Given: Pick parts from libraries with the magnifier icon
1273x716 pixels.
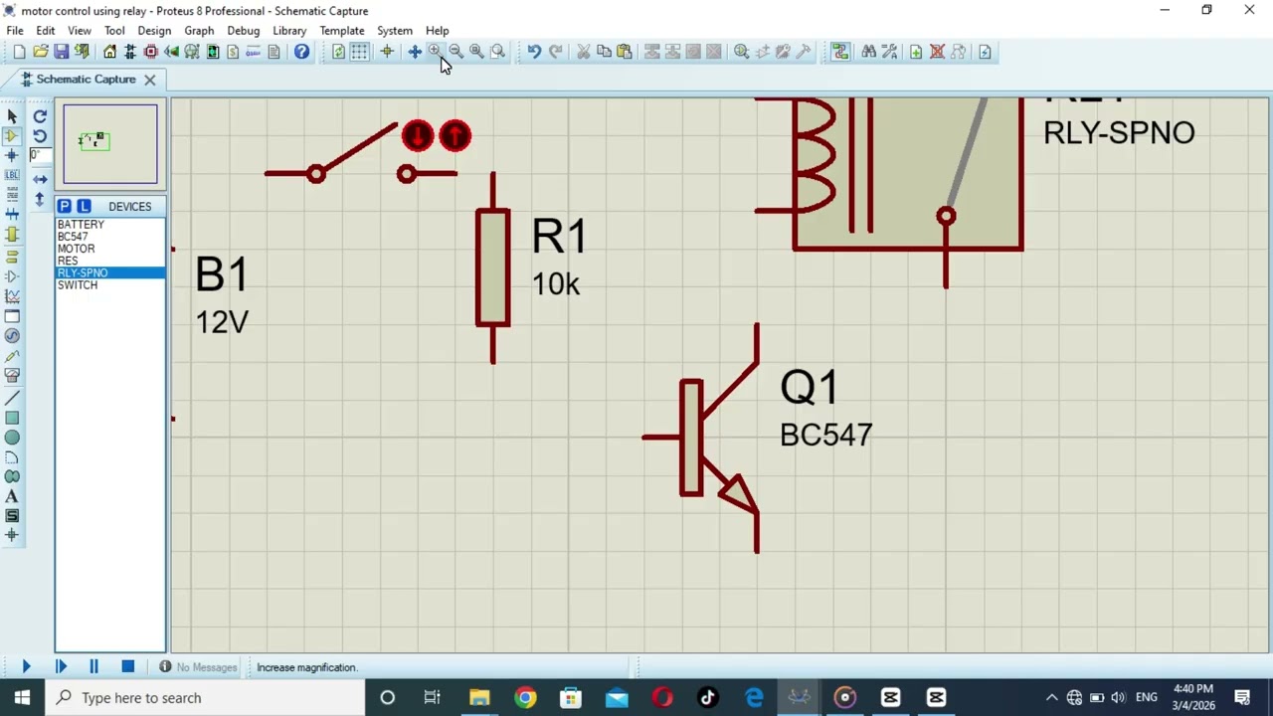Looking at the screenshot, I should 741,52.
